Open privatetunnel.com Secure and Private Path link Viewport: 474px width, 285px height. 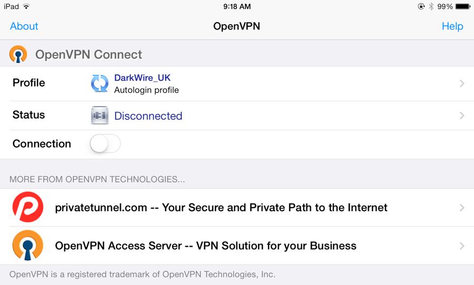point(221,208)
